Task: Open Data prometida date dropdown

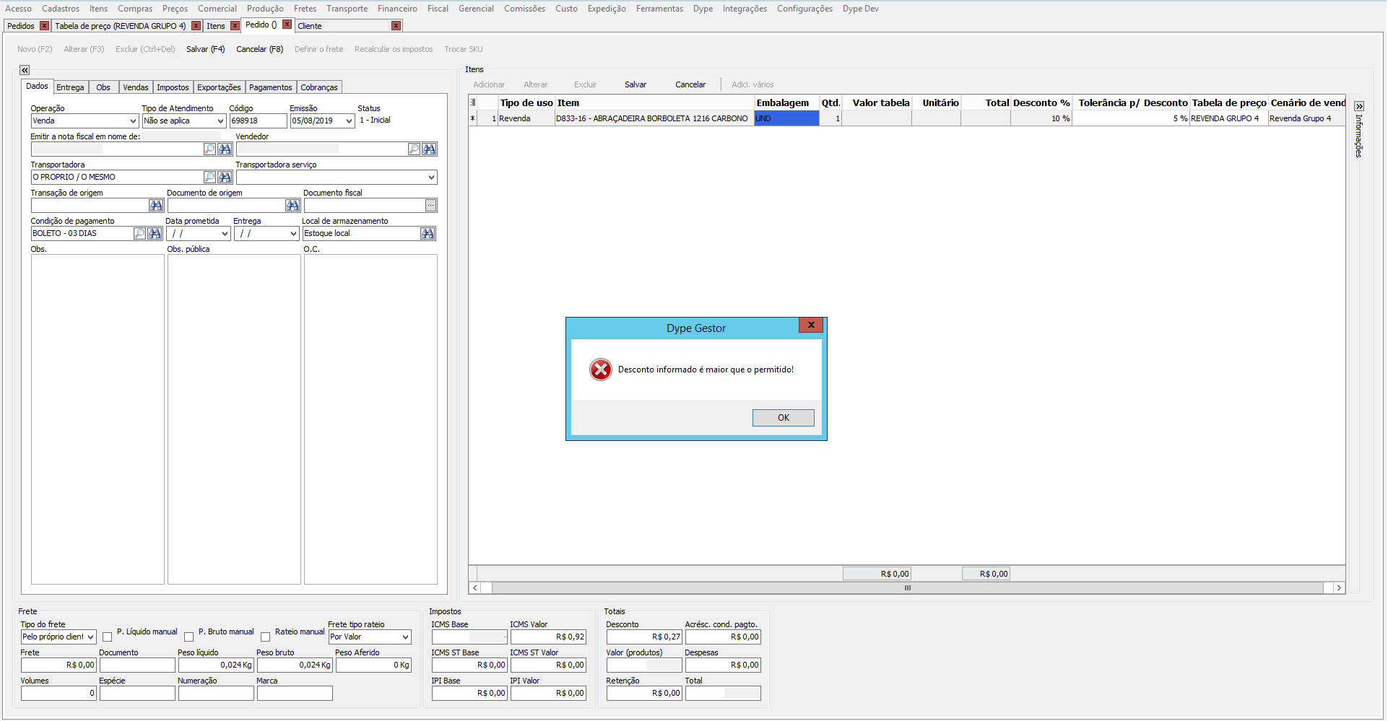Action: (x=225, y=234)
